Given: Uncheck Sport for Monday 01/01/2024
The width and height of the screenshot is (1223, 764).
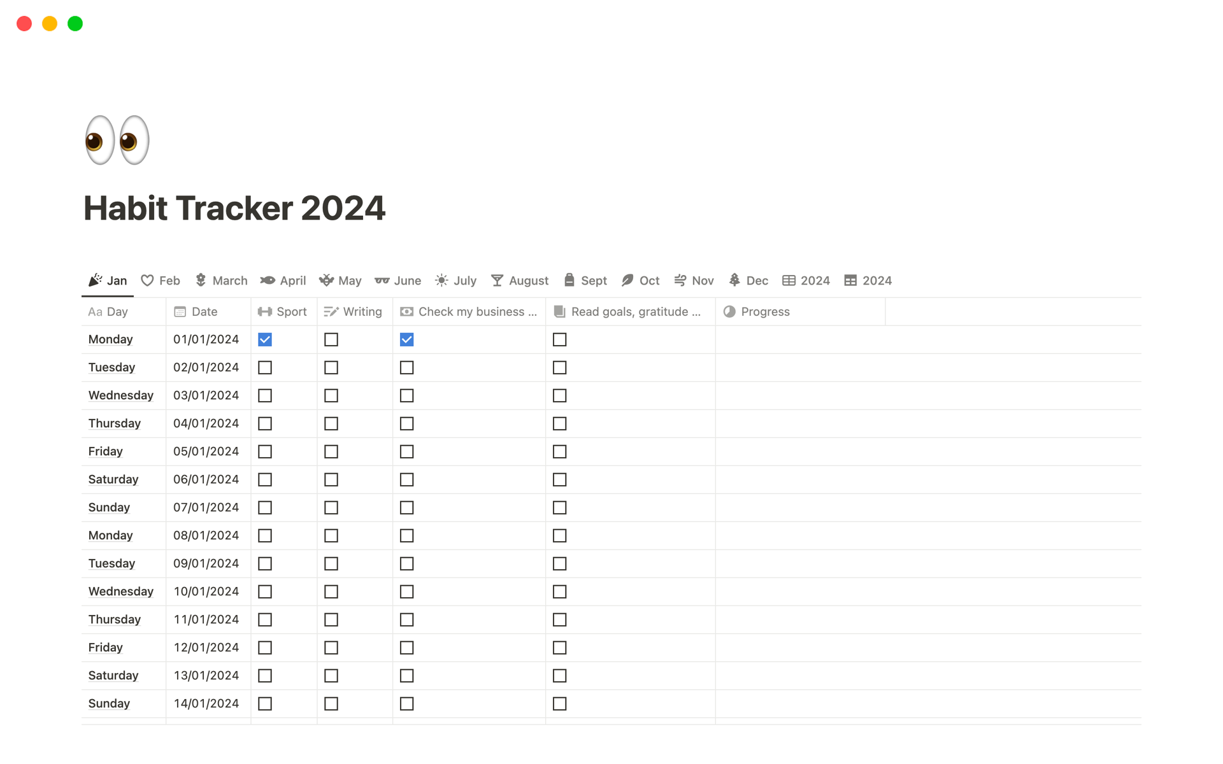Looking at the screenshot, I should [265, 340].
